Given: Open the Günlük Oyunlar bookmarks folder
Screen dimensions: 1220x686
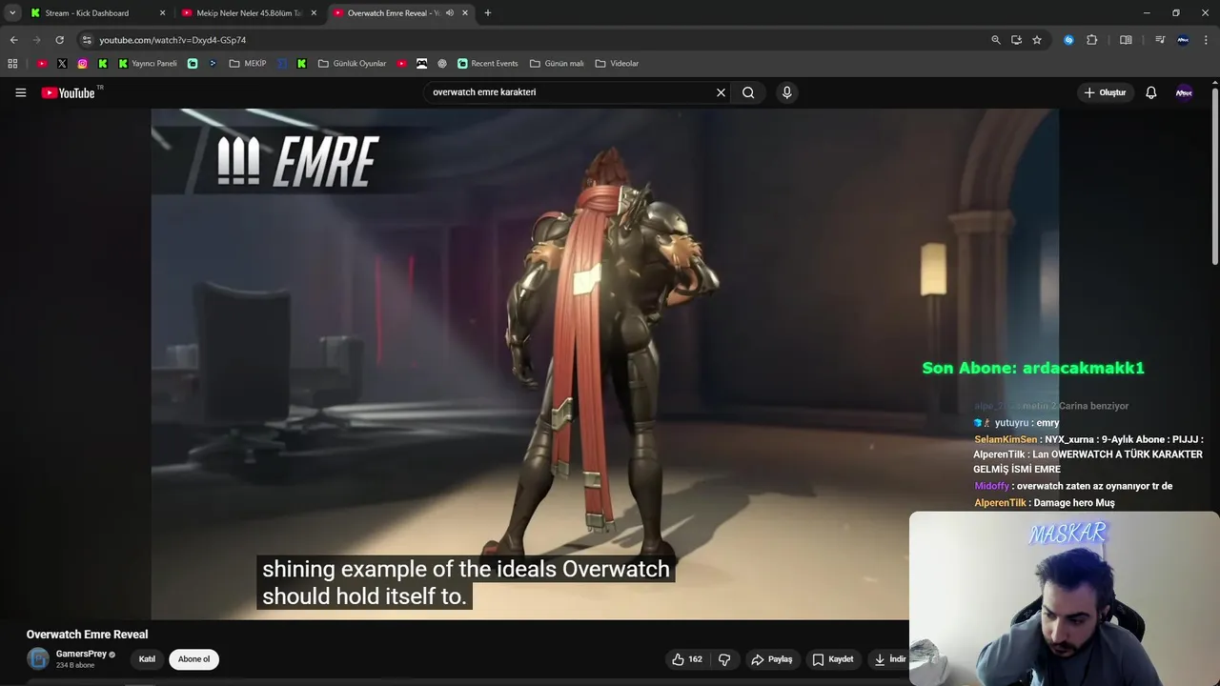Looking at the screenshot, I should (352, 64).
